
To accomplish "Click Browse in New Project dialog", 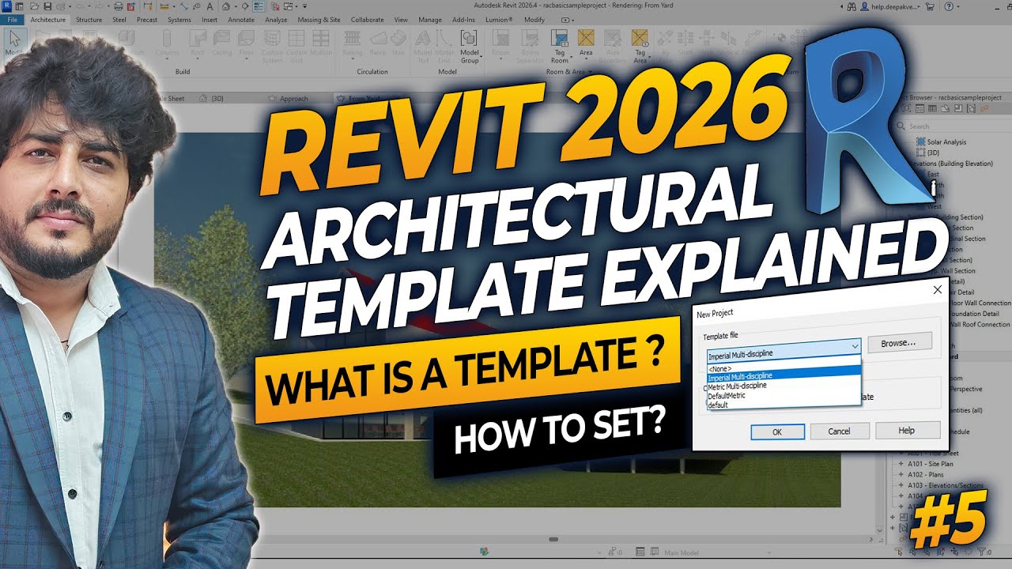I will click(x=900, y=342).
